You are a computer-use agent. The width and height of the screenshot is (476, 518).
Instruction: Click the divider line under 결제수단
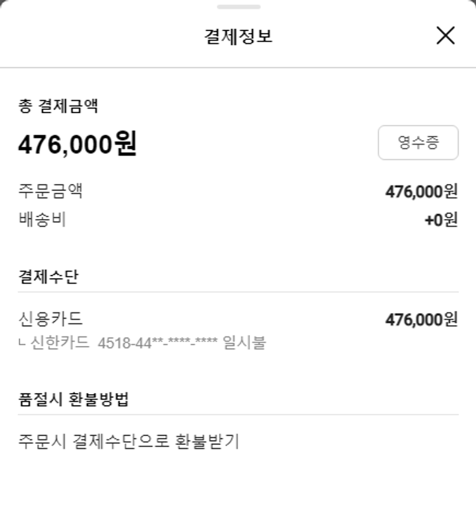(x=238, y=292)
